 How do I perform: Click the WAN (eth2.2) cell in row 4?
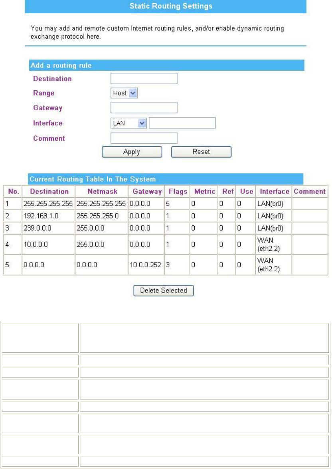[x=274, y=244]
